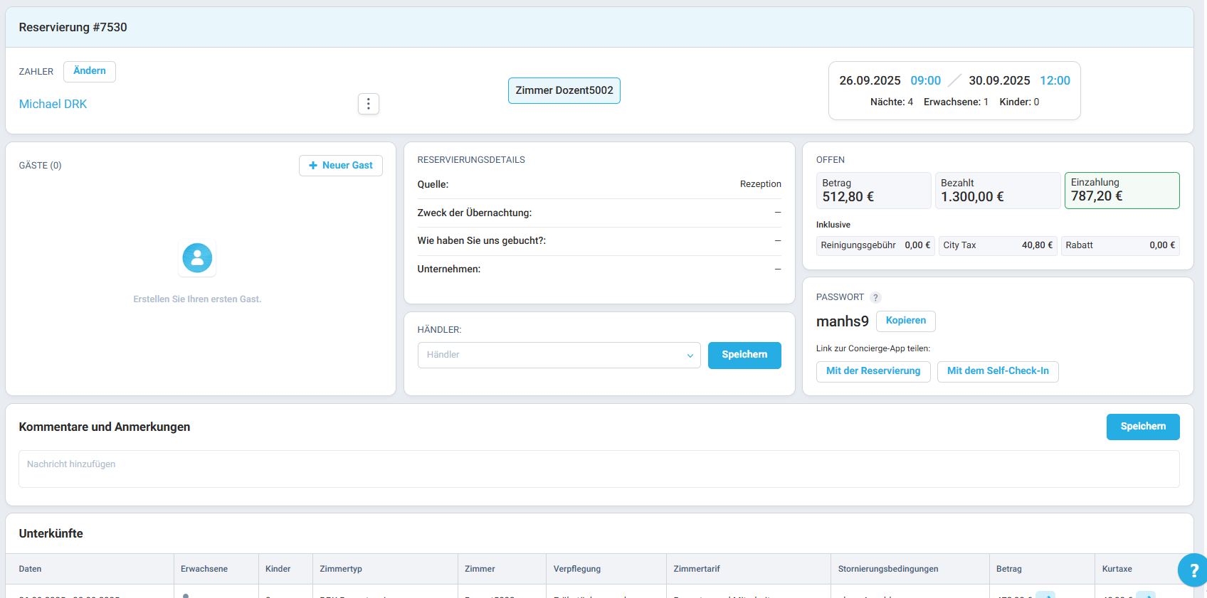Copy the password with Kopieren

click(905, 321)
